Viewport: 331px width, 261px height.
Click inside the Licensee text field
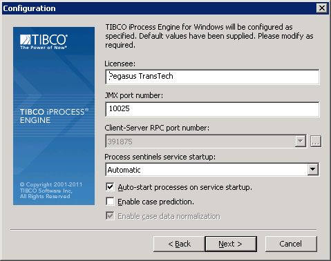point(212,77)
